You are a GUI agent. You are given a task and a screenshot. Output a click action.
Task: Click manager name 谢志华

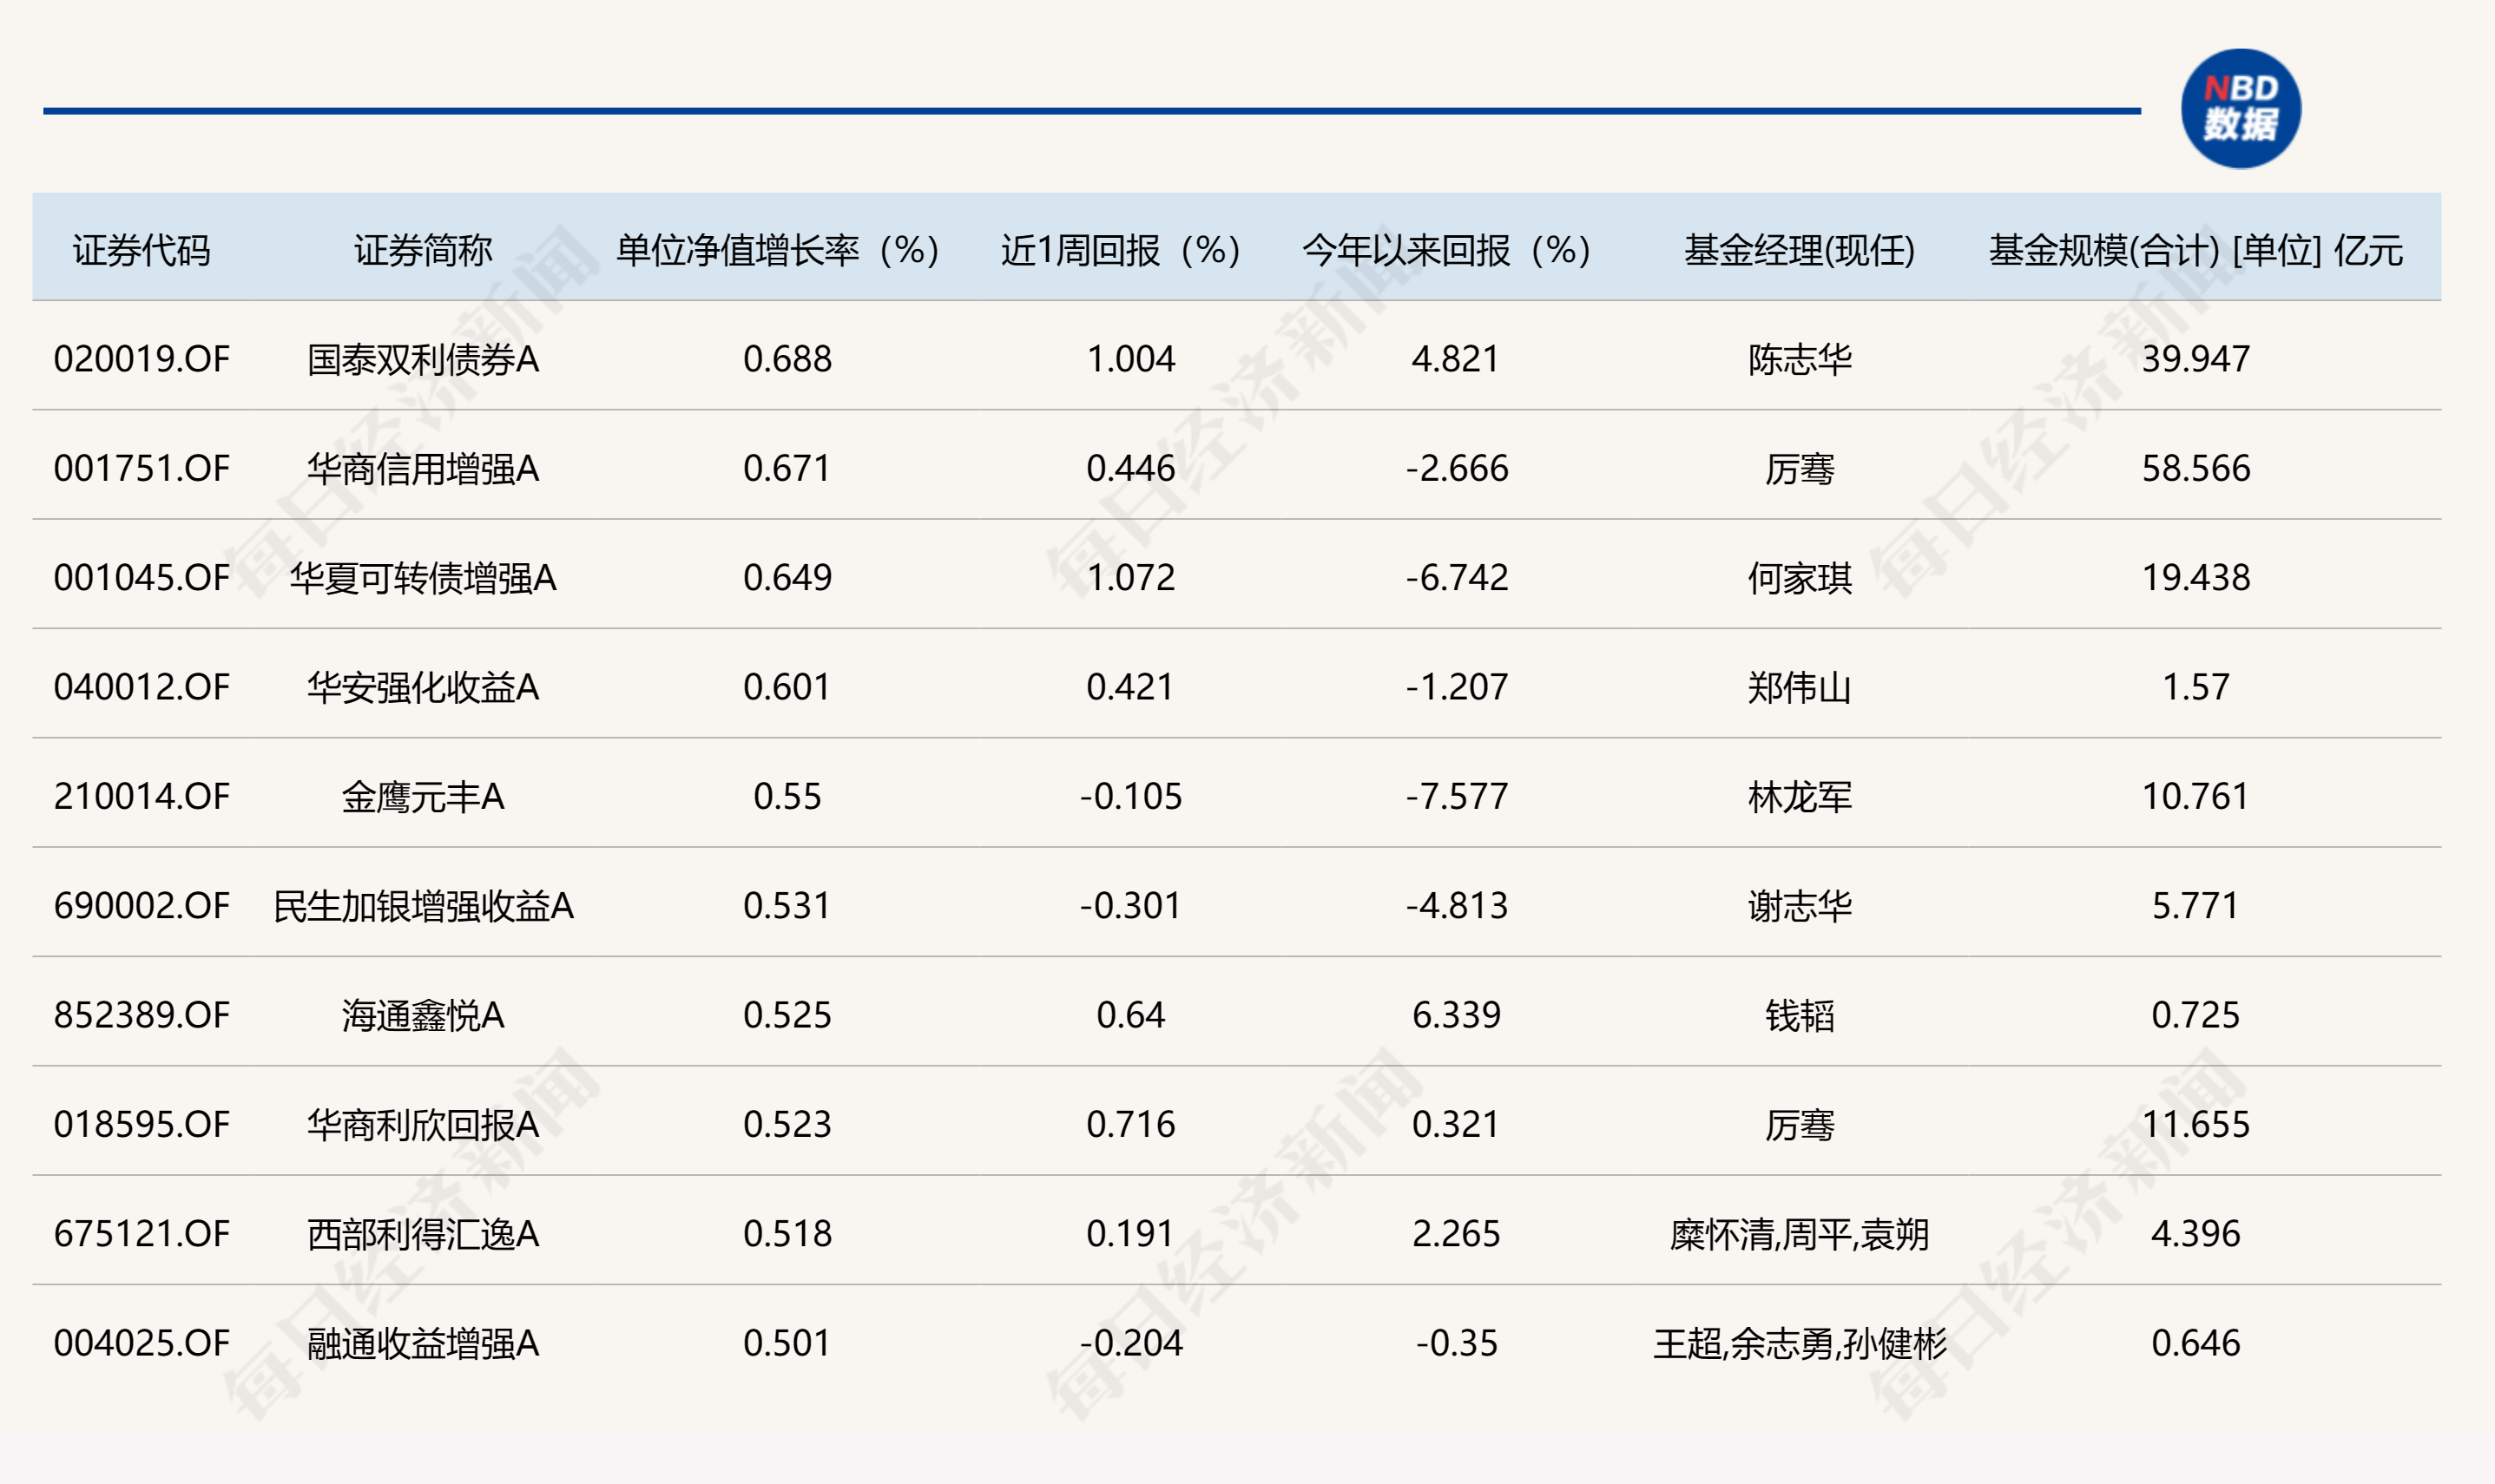pos(1800,905)
